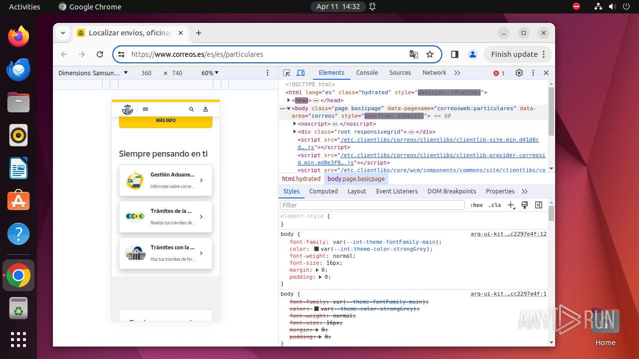Open the Properties tab
Viewport: 639px width, 359px height.
point(500,191)
